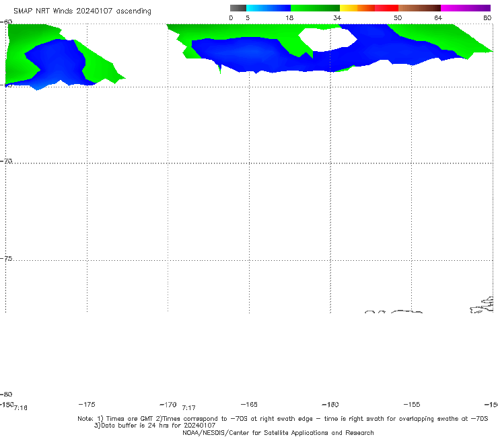This screenshot has width=498, height=437.
Task: Click the longitude label '-170'
Action: point(168,404)
